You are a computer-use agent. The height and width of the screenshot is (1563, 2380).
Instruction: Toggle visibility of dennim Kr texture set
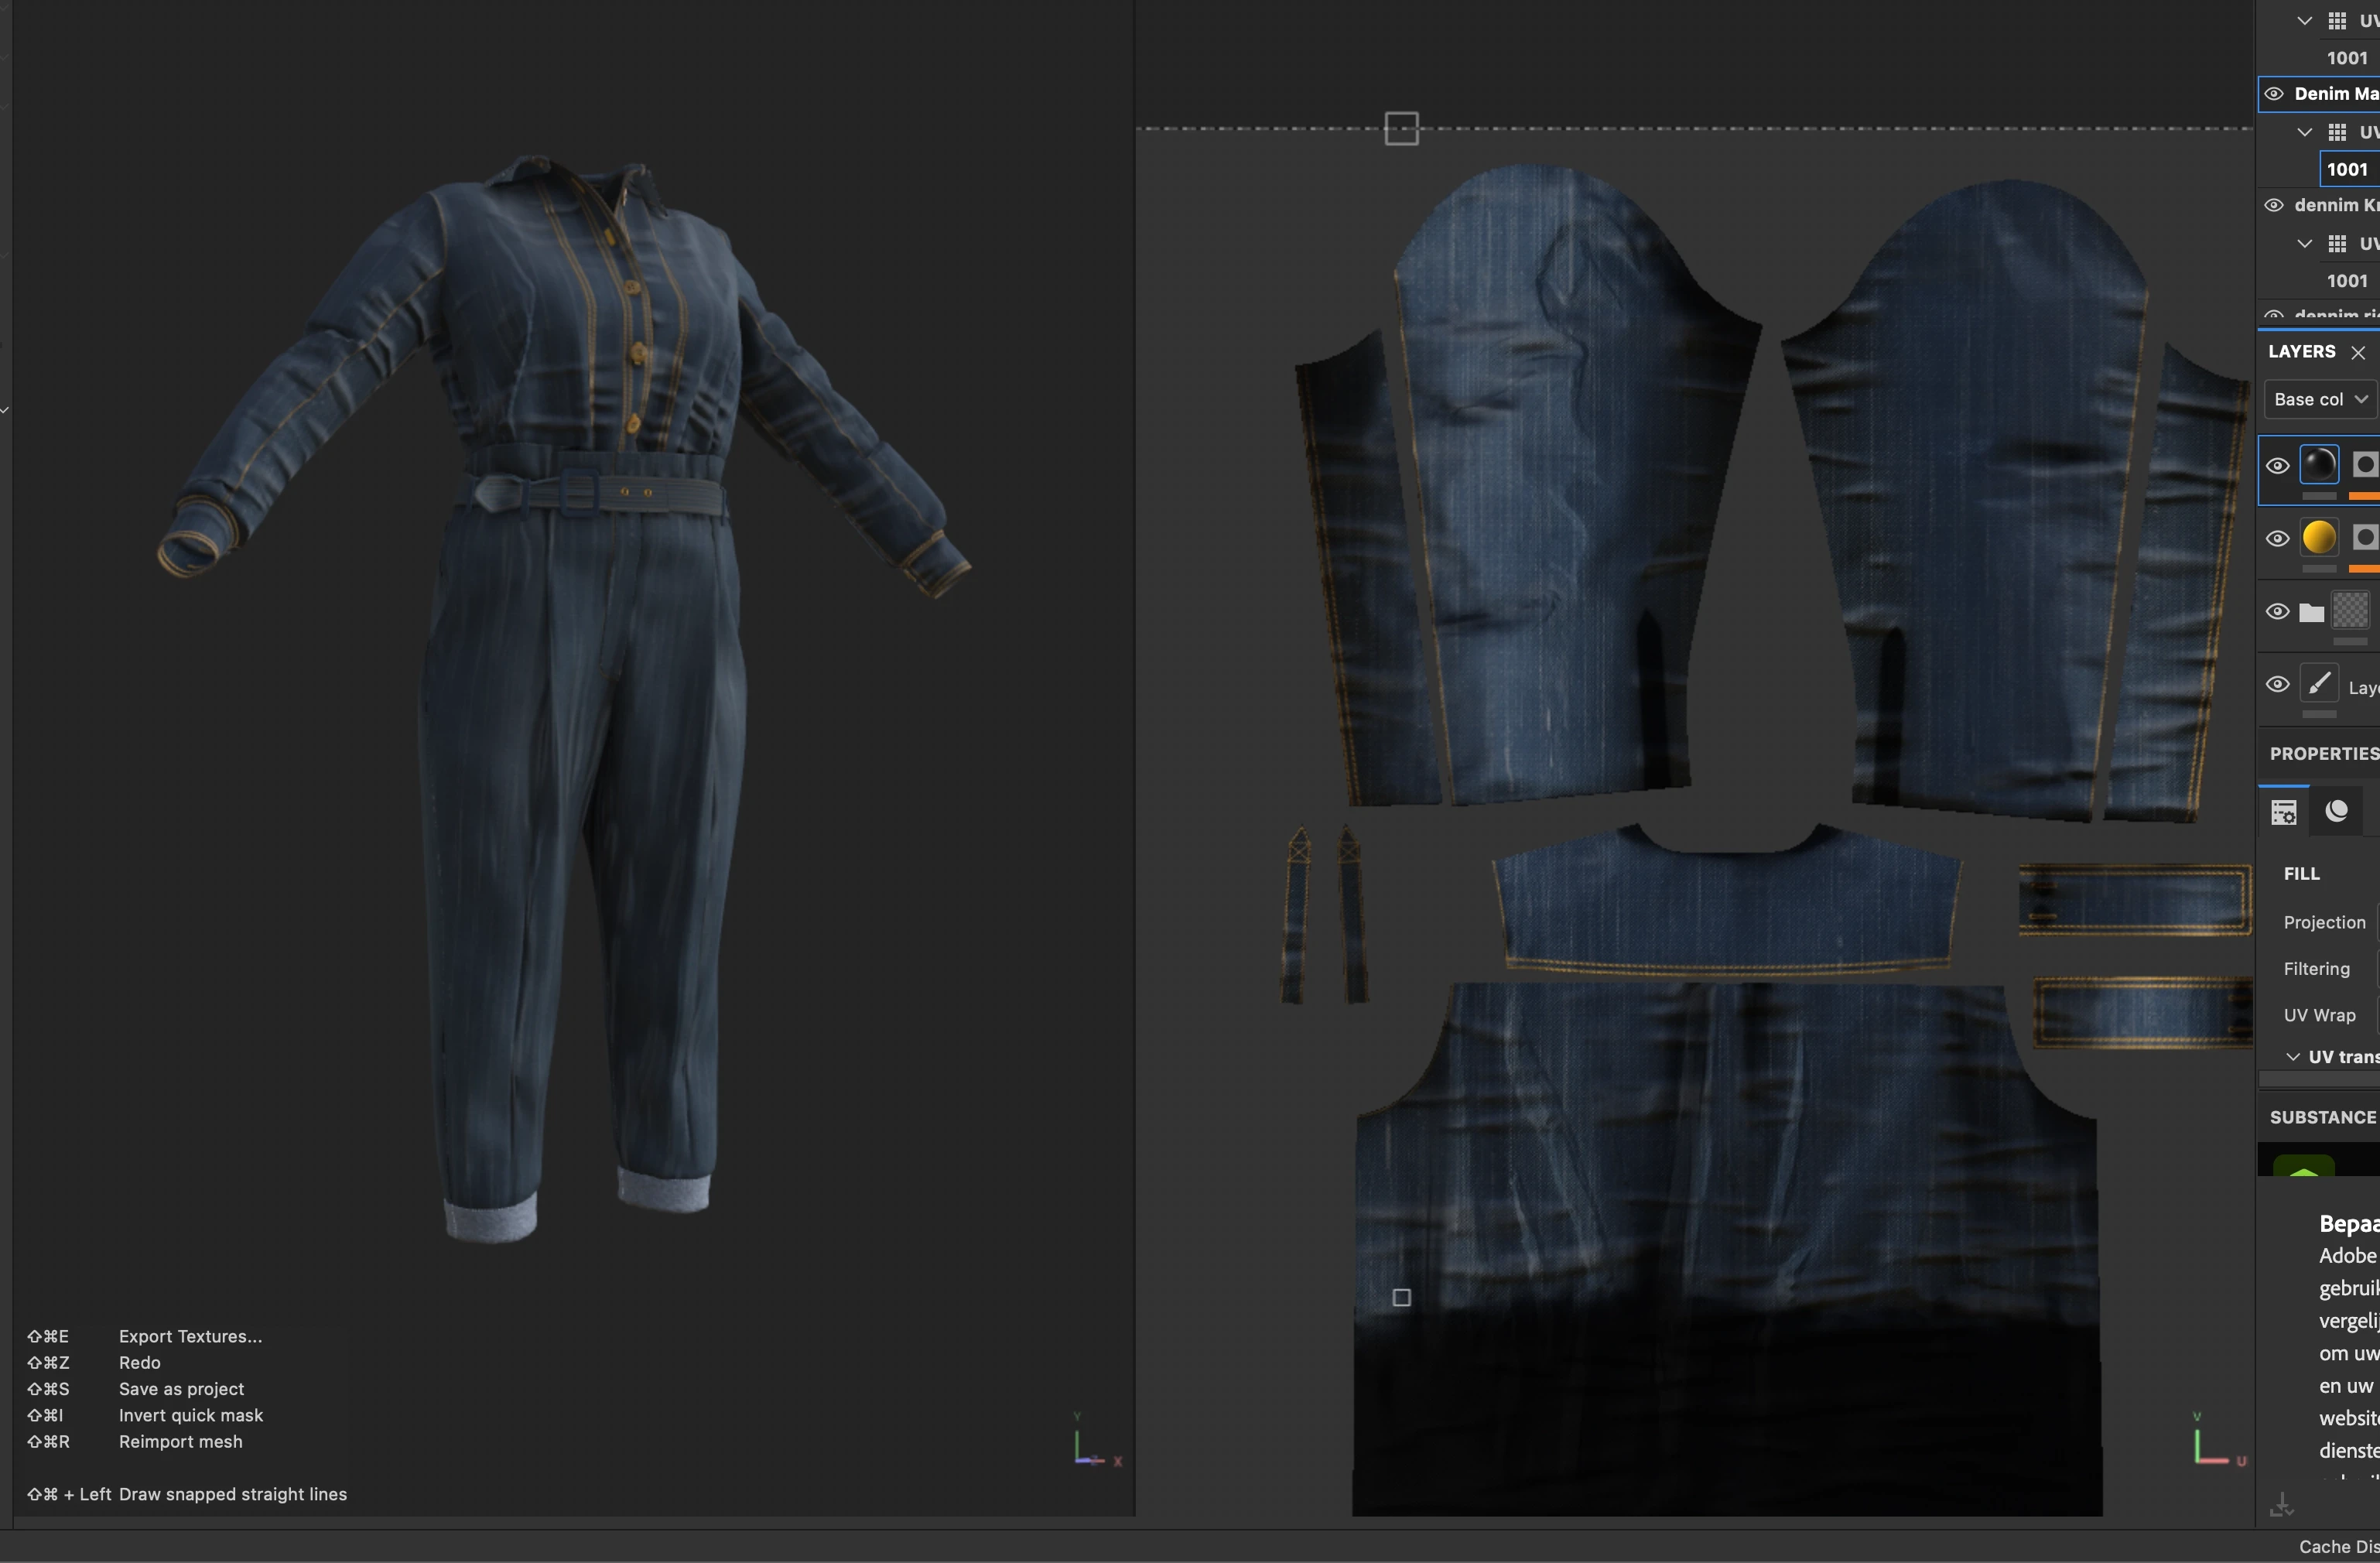pyautogui.click(x=2274, y=205)
